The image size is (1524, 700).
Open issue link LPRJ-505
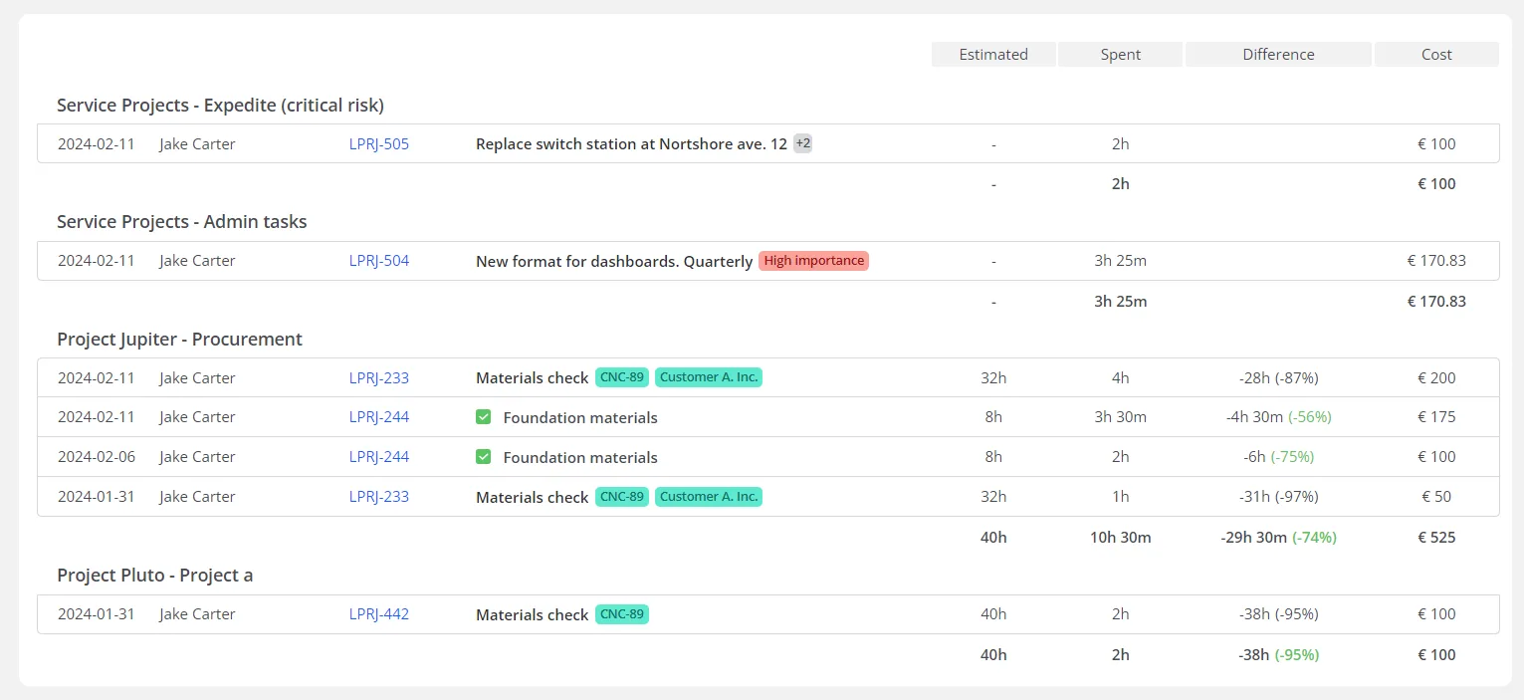[378, 143]
